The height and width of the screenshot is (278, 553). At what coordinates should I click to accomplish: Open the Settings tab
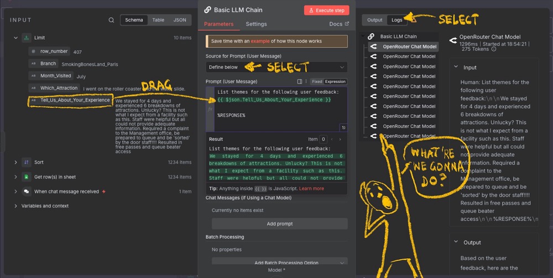coord(256,24)
